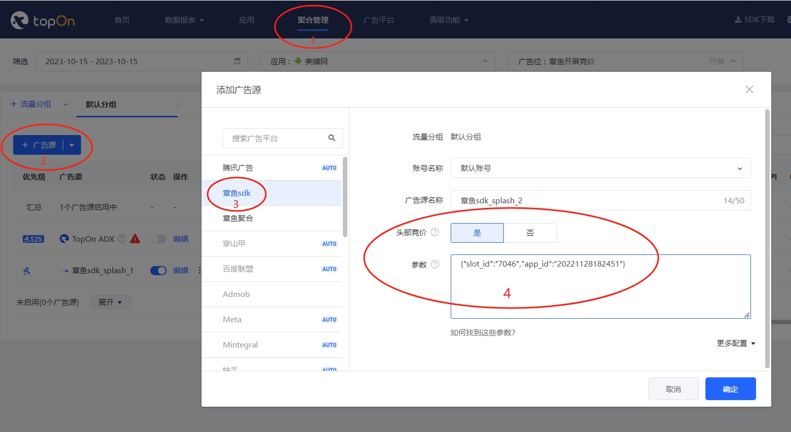791x432 pixels.
Task: Select 百度联盟 platform
Action: pyautogui.click(x=272, y=269)
